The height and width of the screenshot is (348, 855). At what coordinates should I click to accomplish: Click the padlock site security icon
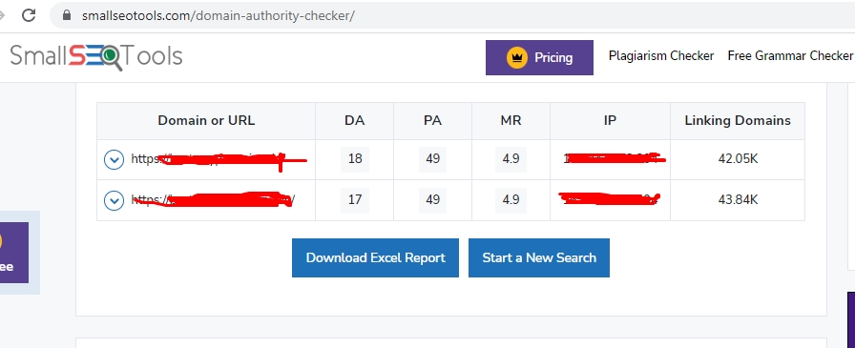(67, 15)
